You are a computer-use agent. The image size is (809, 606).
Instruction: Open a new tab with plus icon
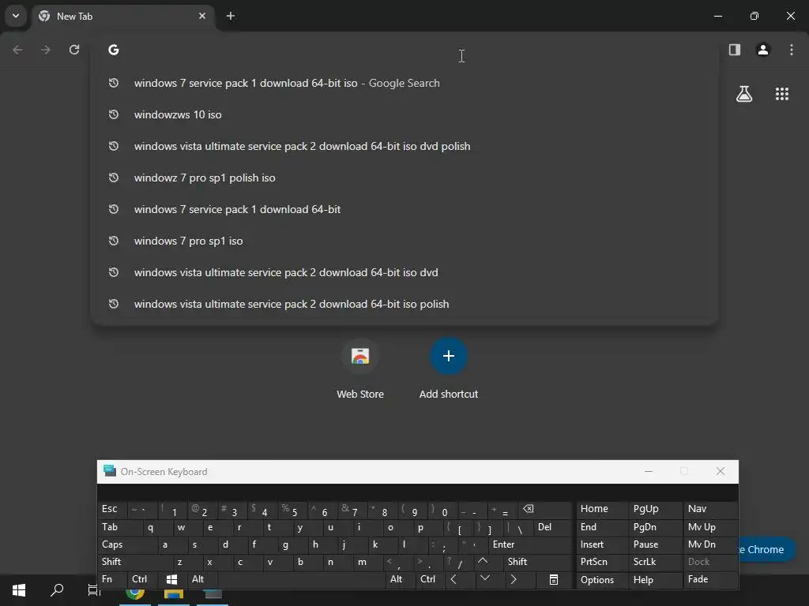pyautogui.click(x=231, y=16)
